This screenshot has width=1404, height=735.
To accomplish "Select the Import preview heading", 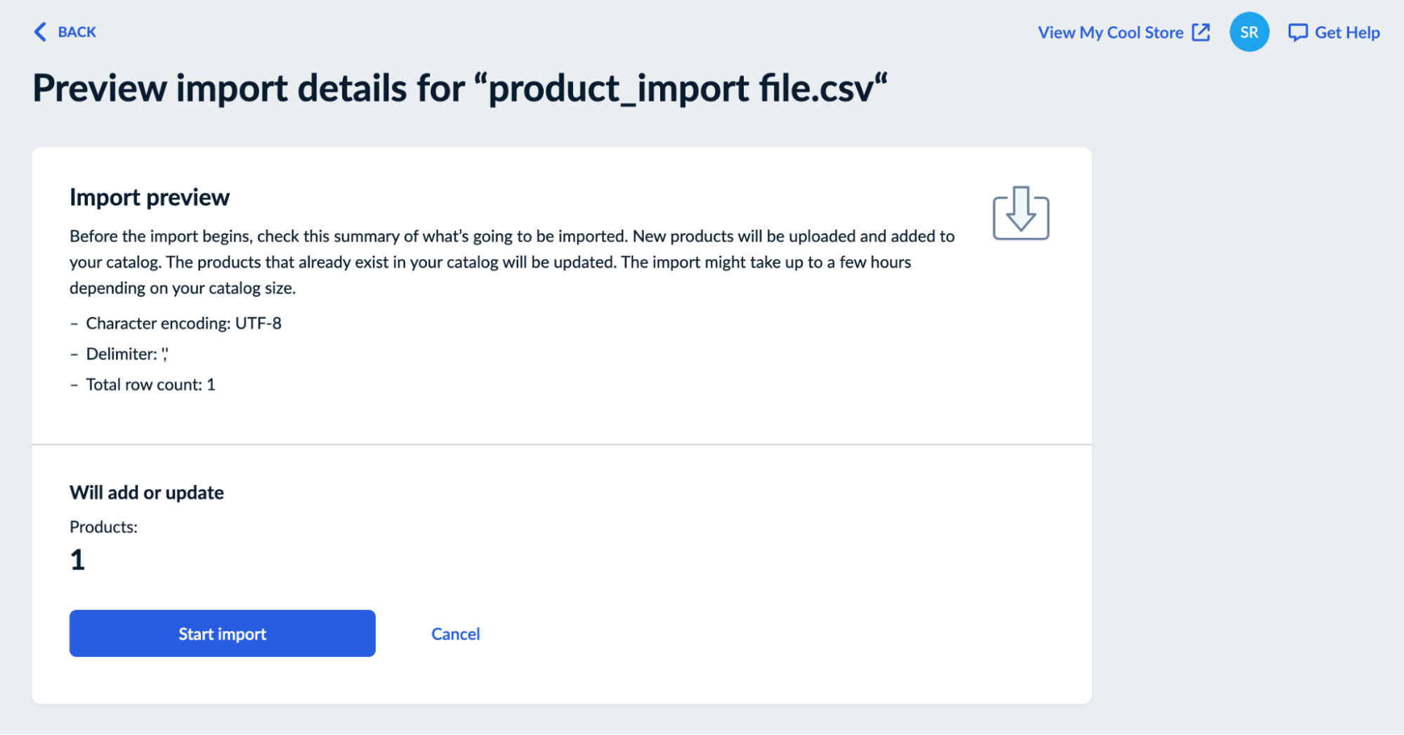I will [148, 197].
